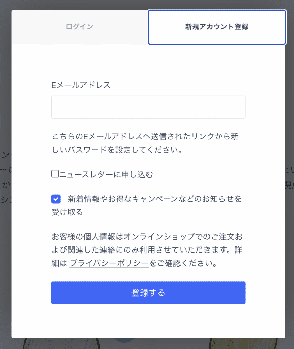Click the blue circular icon under the dialog
Viewport: 294px width, 349px height.
pos(125,340)
